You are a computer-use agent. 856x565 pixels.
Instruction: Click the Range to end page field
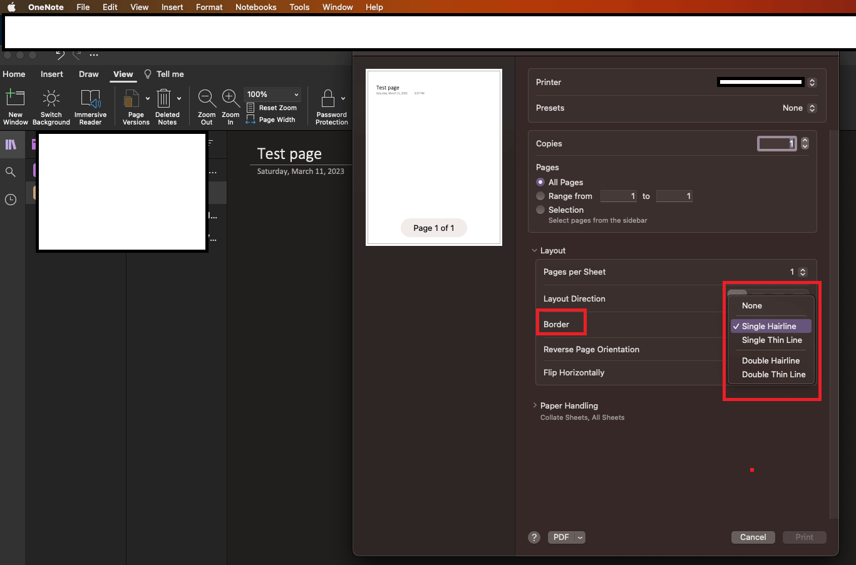(674, 196)
